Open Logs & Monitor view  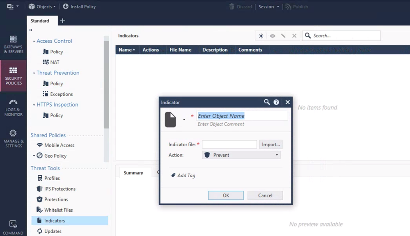click(x=13, y=108)
